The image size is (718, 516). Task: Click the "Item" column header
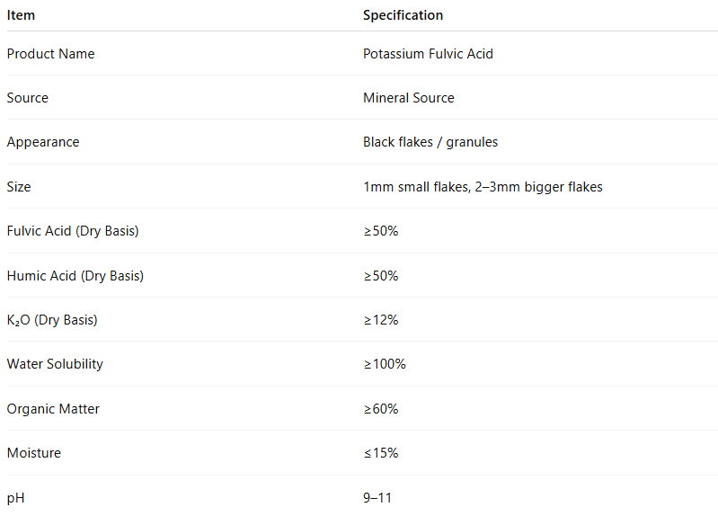pos(22,15)
